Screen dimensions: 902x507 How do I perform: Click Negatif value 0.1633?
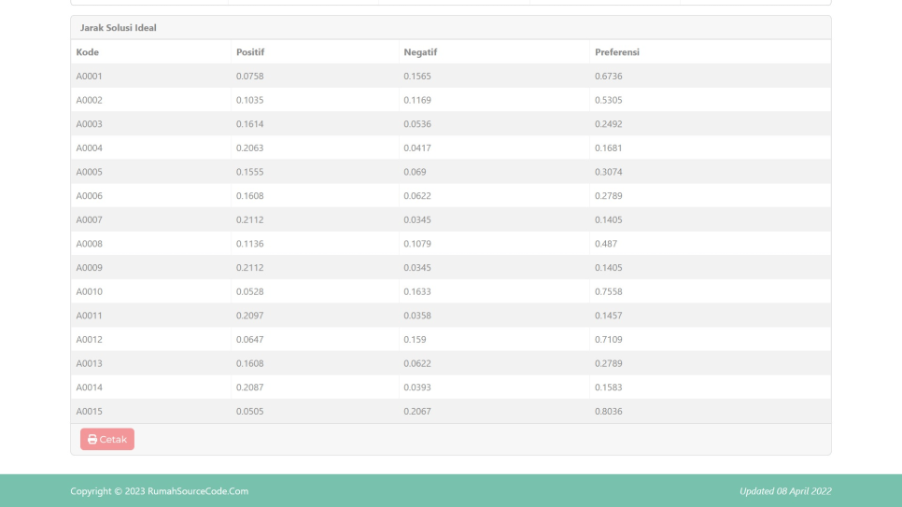(x=417, y=291)
